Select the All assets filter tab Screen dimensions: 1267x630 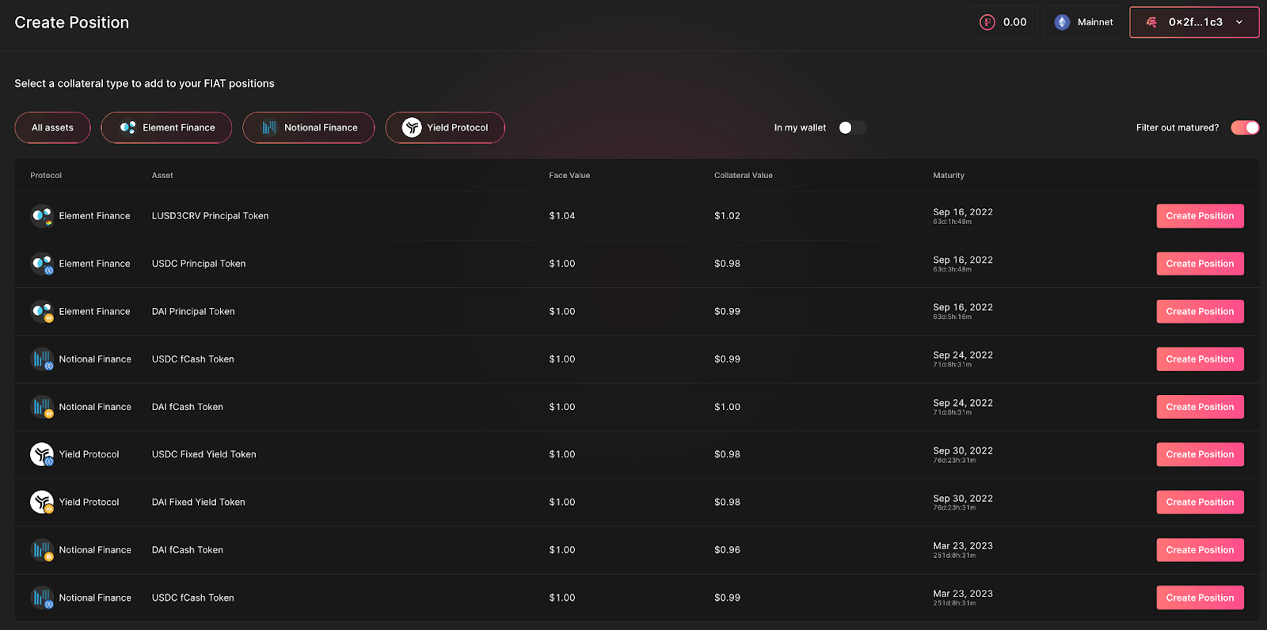(52, 127)
